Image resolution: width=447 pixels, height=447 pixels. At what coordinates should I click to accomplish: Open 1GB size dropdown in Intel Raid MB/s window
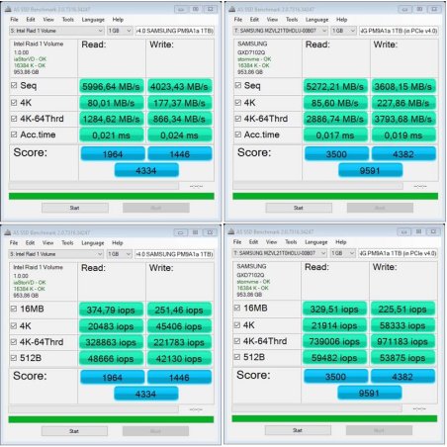pyautogui.click(x=120, y=31)
